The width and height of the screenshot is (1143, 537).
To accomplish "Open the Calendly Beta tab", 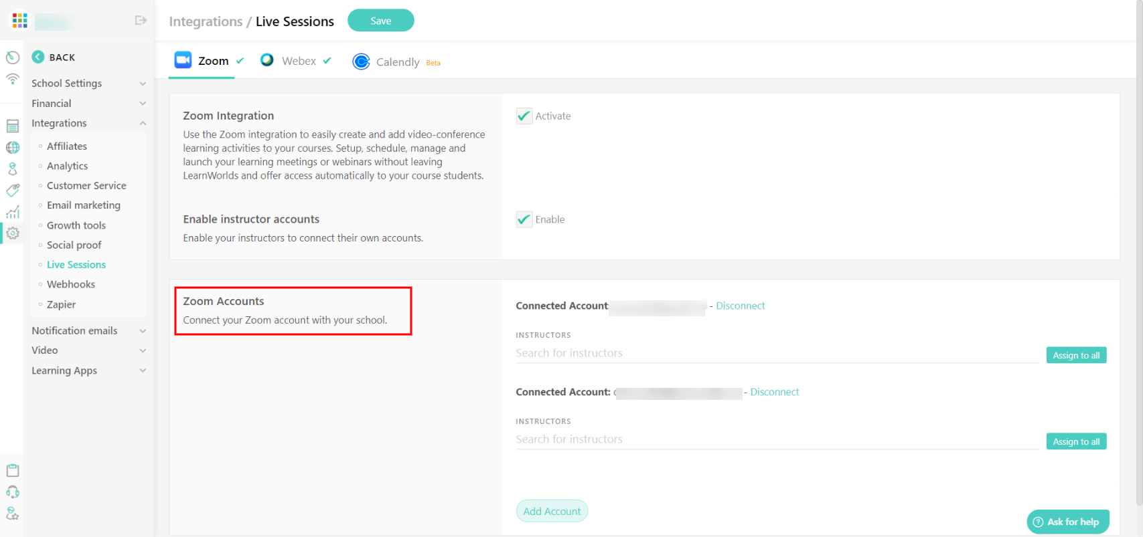I will pos(398,62).
